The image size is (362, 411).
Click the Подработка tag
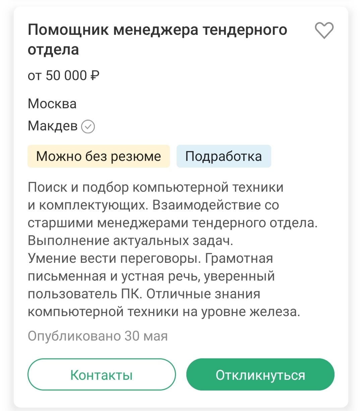(224, 156)
